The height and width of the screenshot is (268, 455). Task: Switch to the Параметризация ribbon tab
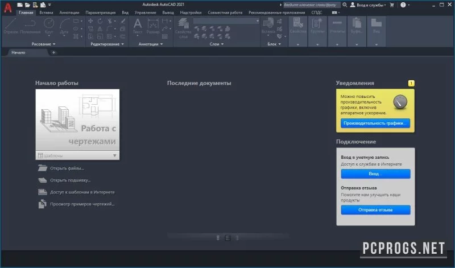tap(101, 13)
